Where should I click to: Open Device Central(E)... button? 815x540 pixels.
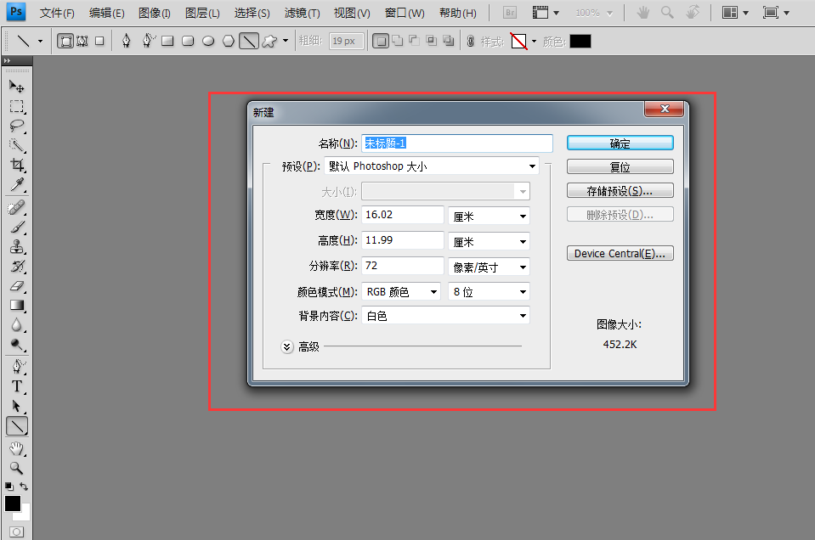coord(620,253)
